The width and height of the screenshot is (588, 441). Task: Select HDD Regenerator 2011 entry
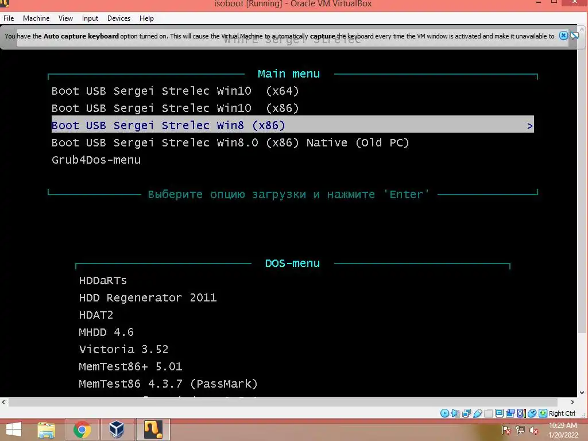pos(148,298)
